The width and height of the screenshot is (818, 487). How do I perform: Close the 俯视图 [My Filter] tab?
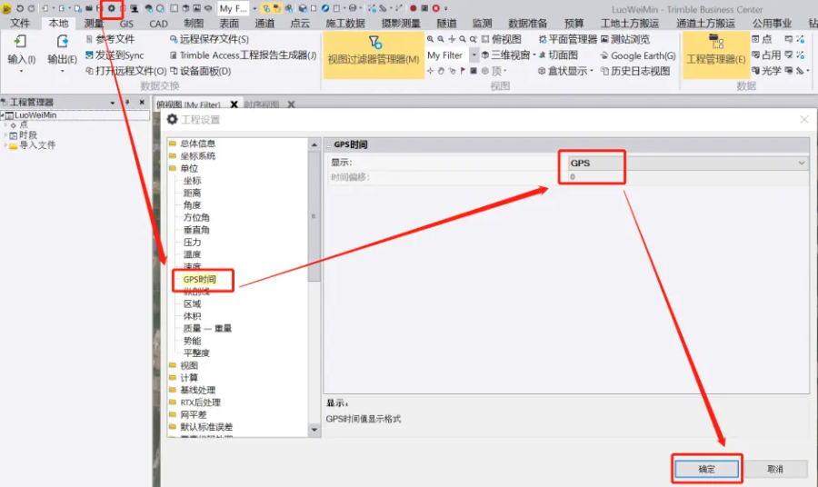[x=234, y=105]
